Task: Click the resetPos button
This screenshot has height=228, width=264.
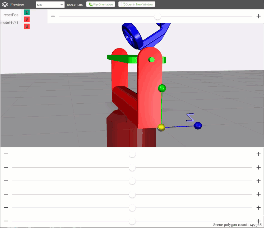Action: tap(11, 15)
